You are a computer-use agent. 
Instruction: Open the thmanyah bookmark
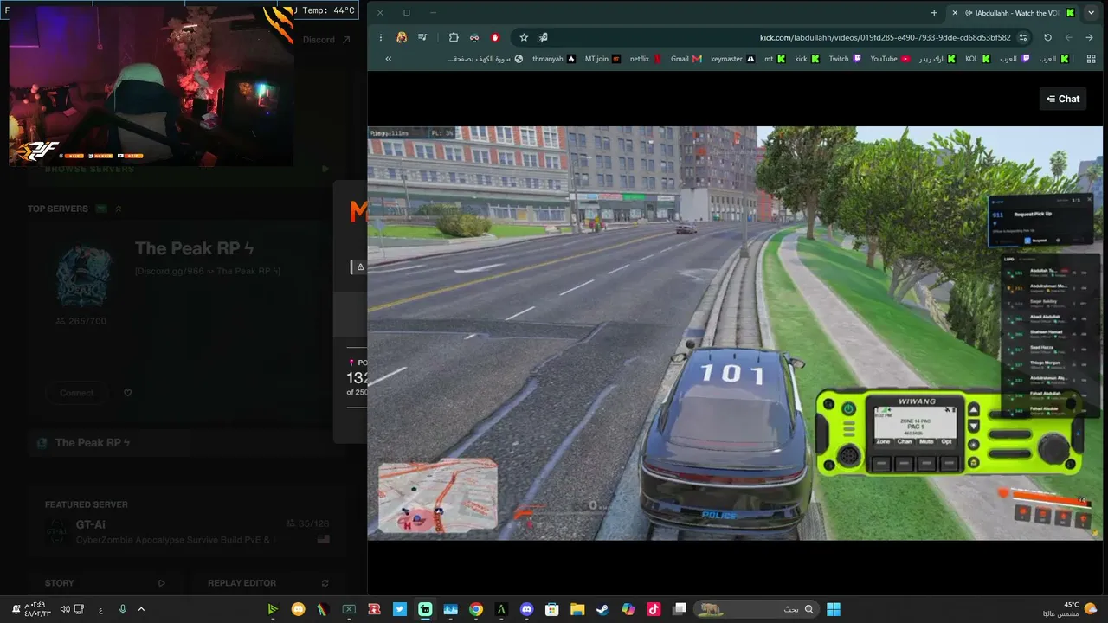tap(553, 59)
